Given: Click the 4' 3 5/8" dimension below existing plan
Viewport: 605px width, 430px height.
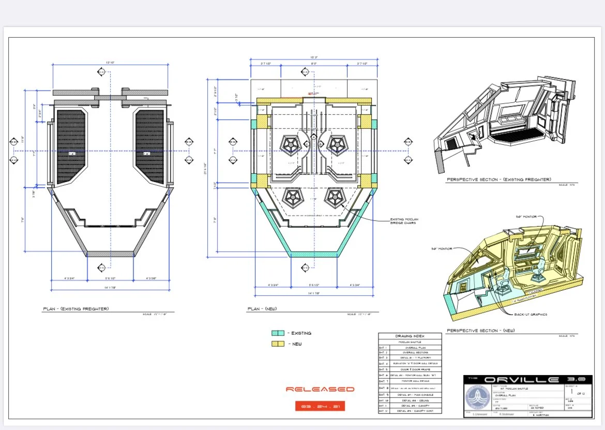Looking at the screenshot, I should tap(151, 278).
